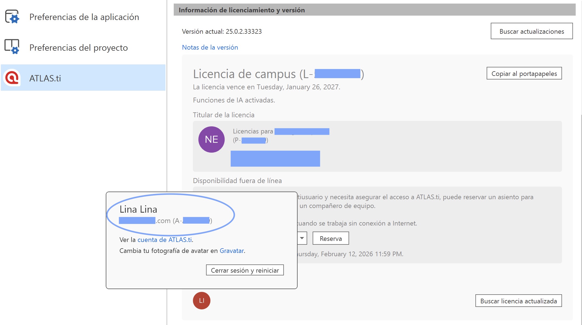This screenshot has height=325, width=582.
Task: Open Preferencias del proyecto section
Action: tap(78, 48)
